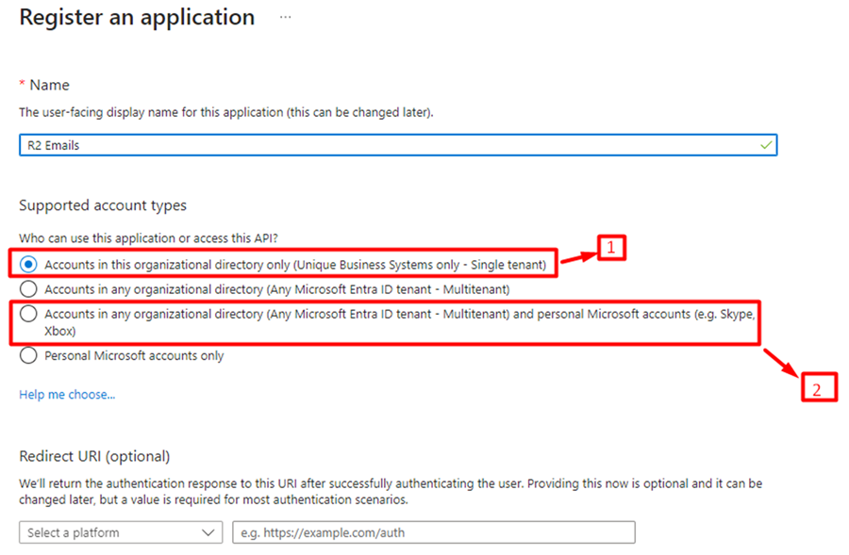Select Multitenant and personal Microsoft accounts option
This screenshot has height=555, width=849.
28,314
